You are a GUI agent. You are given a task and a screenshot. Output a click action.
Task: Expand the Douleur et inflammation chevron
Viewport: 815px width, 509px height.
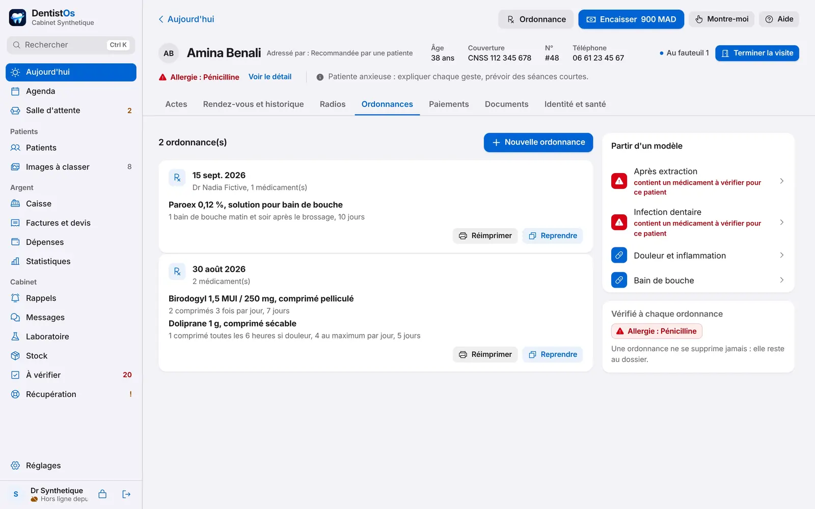[x=781, y=256]
